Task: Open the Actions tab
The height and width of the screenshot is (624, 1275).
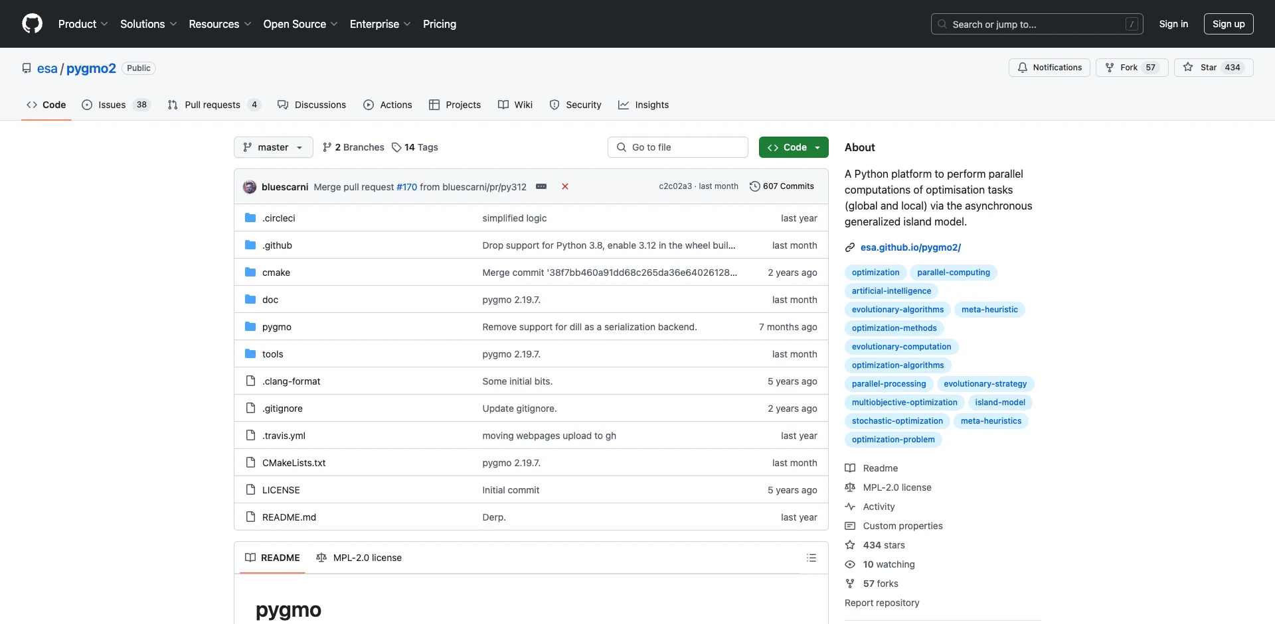Action: click(x=388, y=105)
